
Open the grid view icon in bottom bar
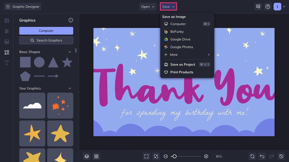96,156
